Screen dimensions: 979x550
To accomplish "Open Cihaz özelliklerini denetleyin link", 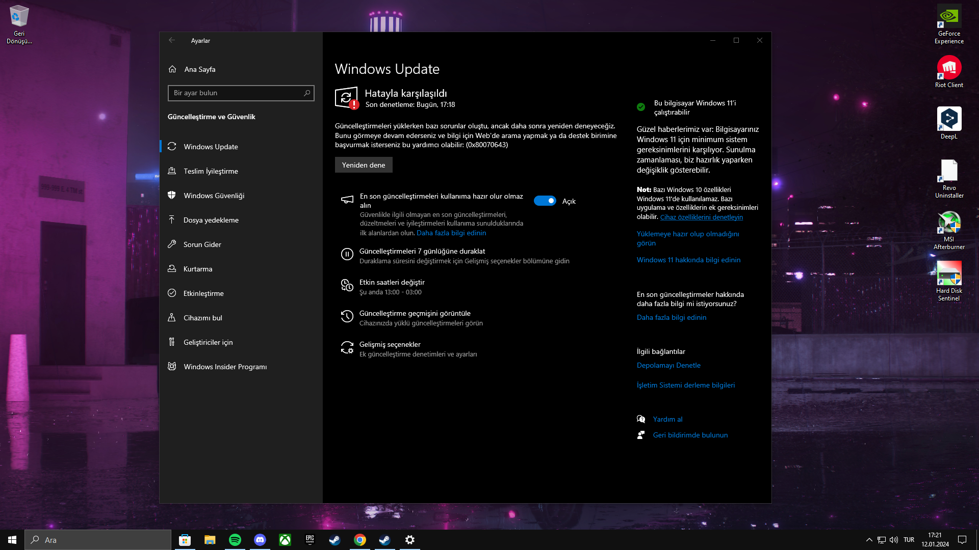I will (x=701, y=217).
